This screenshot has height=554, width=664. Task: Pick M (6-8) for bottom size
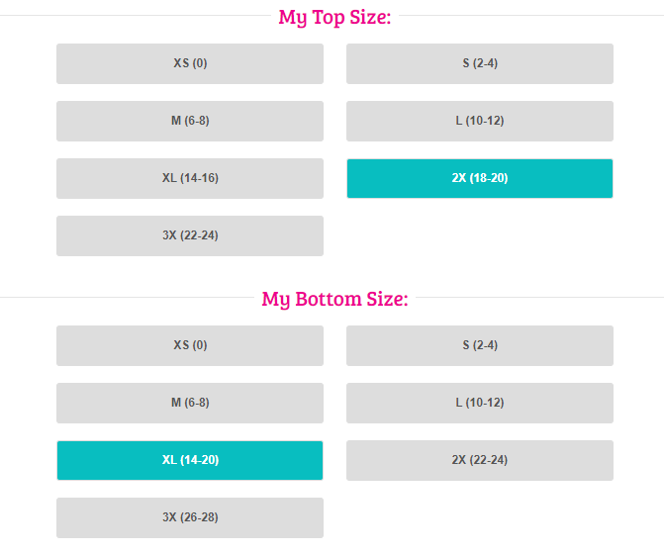click(x=190, y=403)
